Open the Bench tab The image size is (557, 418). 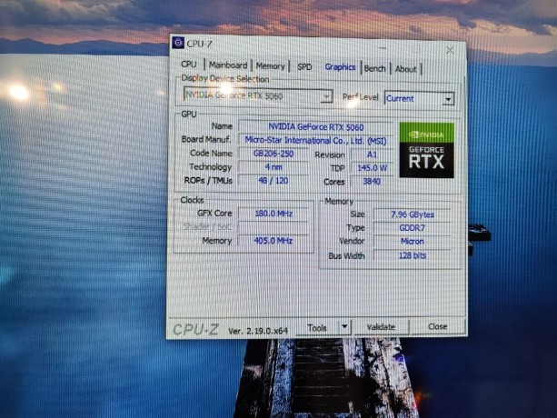click(x=374, y=68)
